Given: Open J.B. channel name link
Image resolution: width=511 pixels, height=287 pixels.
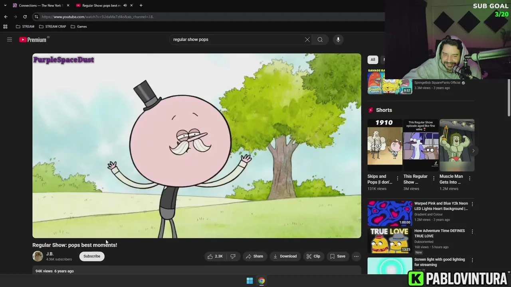Looking at the screenshot, I should click(50, 254).
